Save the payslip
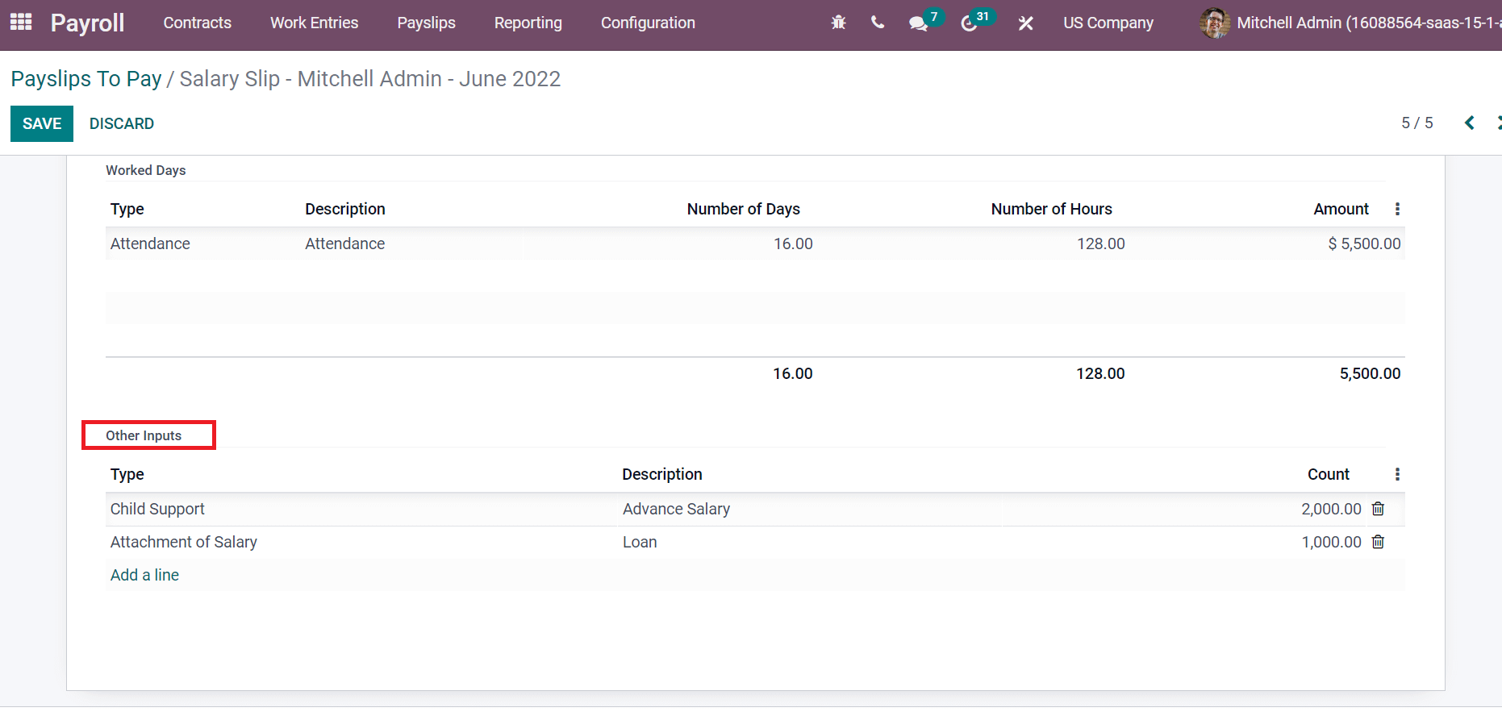The width and height of the screenshot is (1502, 716). pos(42,123)
